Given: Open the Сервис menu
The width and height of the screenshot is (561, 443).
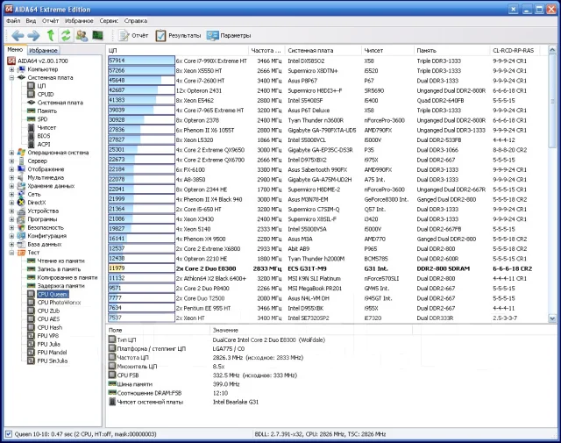Looking at the screenshot, I should pos(109,21).
